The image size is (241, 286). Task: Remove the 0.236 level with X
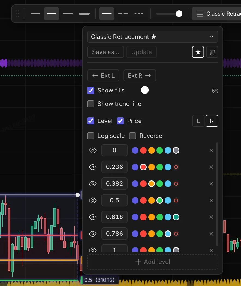pos(211,167)
